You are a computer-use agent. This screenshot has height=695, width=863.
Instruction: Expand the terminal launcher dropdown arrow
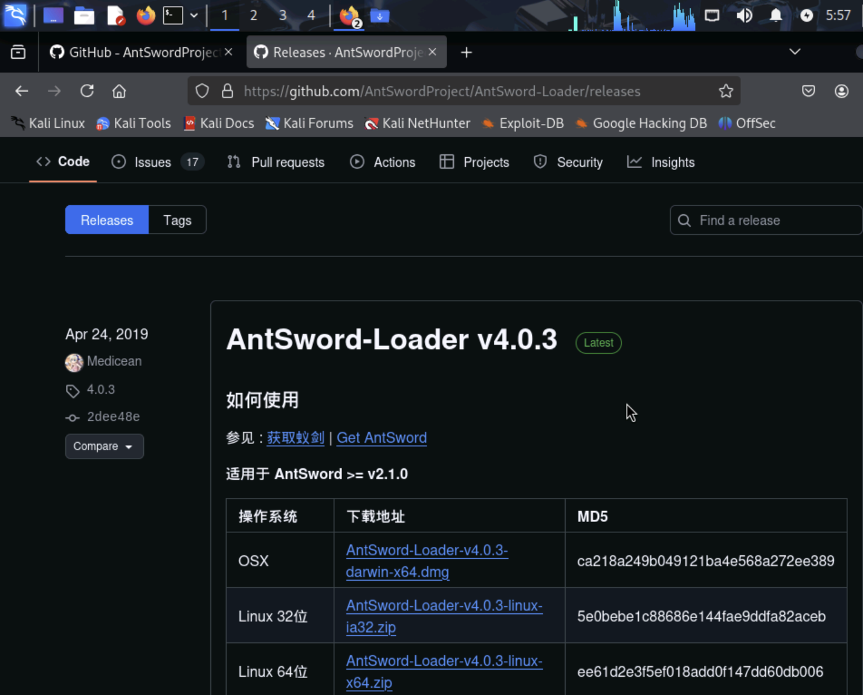pyautogui.click(x=194, y=16)
